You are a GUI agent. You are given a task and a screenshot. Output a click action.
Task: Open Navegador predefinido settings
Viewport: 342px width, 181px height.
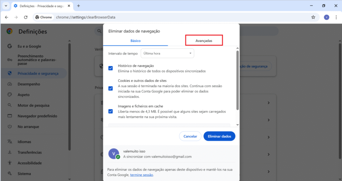(37, 116)
